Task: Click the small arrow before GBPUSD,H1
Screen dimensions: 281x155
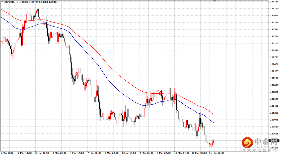Action: [x=2, y=2]
